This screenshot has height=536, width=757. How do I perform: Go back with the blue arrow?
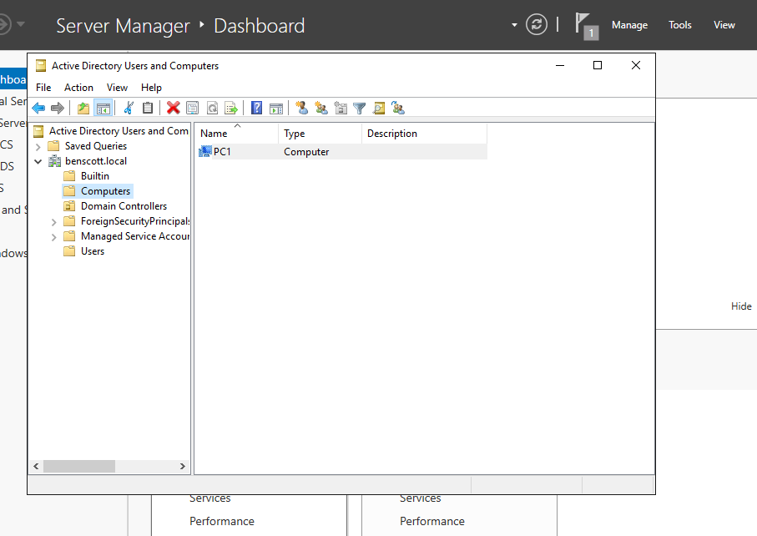(38, 109)
